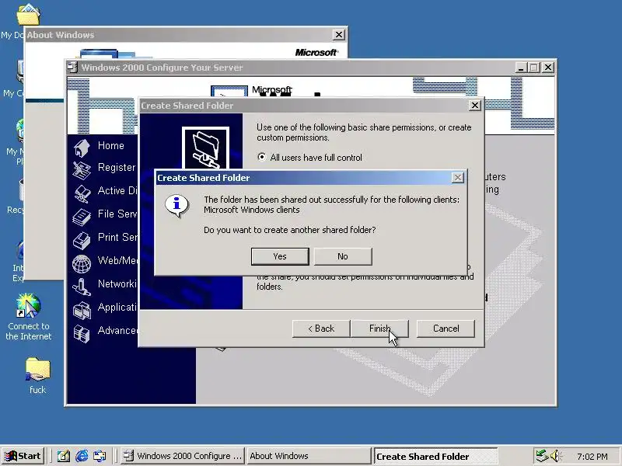Select the yellow folder desktop icon
622x466 pixels.
tap(37, 376)
